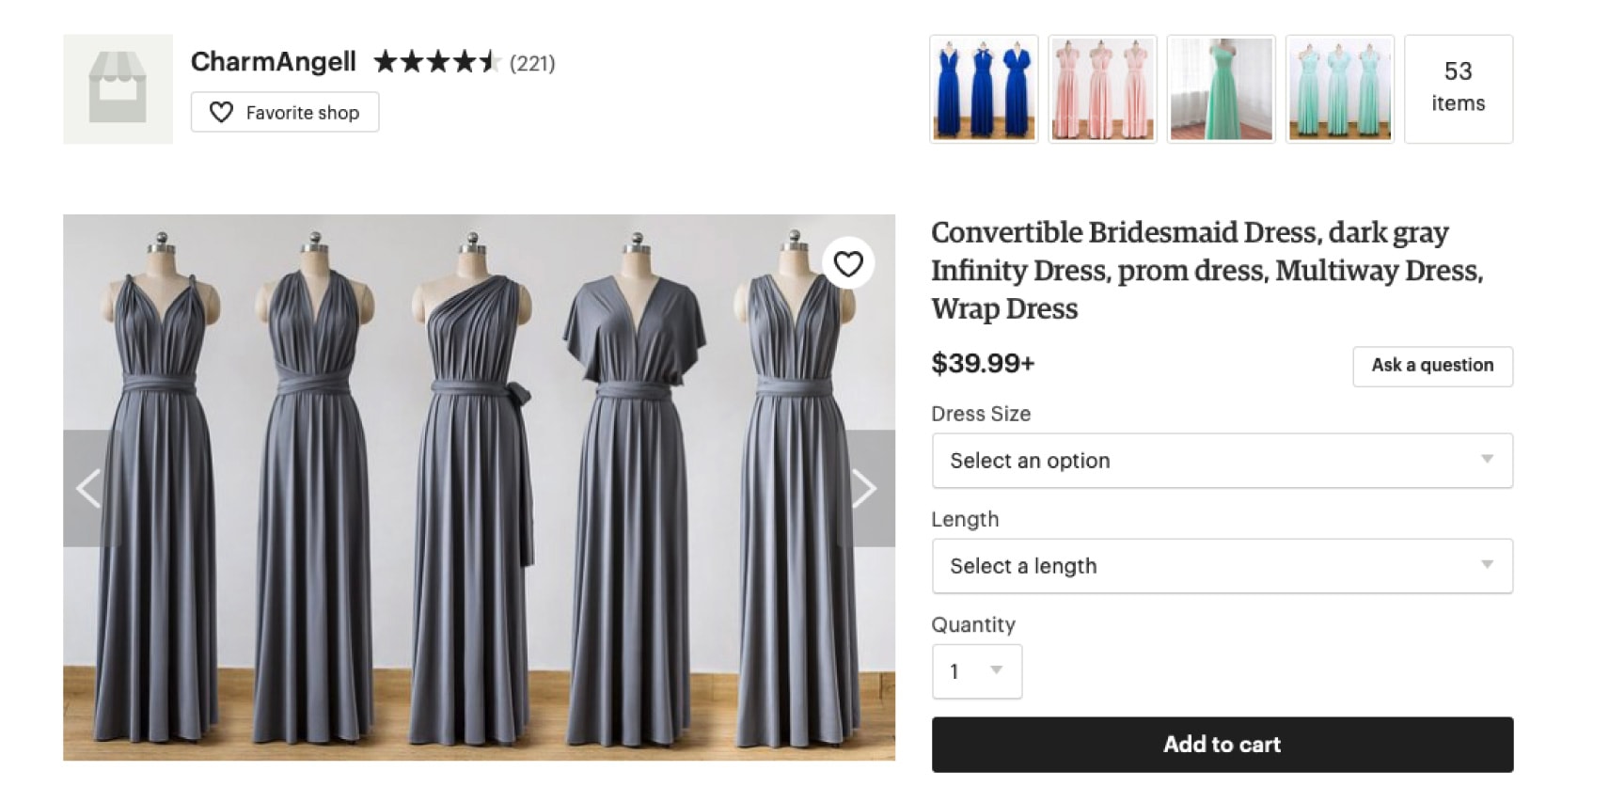
Task: Click the Ask a question button
Action: [x=1431, y=366]
